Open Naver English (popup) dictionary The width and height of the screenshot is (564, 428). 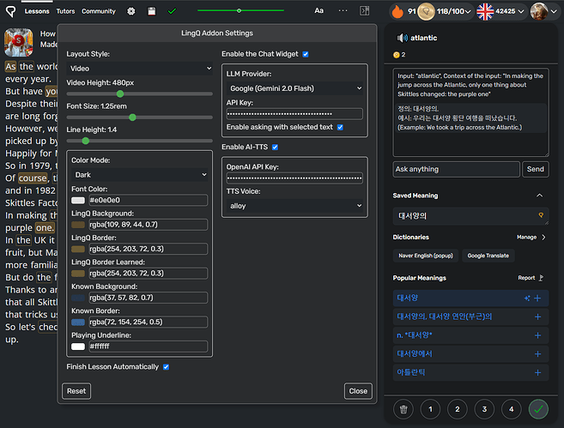click(426, 256)
